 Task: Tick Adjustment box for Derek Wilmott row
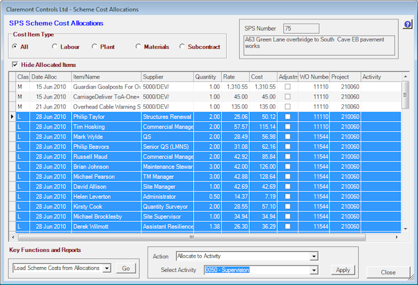(287, 226)
